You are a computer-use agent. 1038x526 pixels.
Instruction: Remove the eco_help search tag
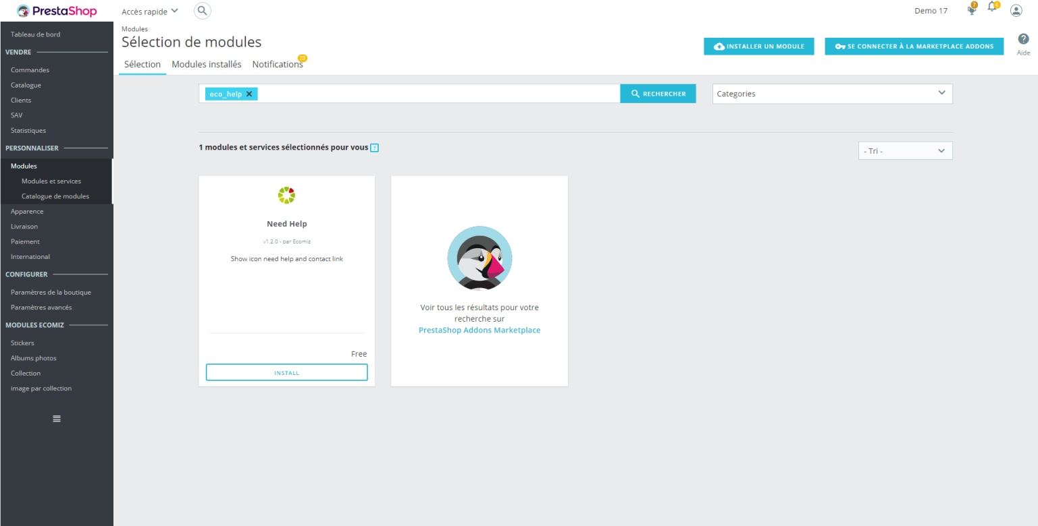coord(249,94)
